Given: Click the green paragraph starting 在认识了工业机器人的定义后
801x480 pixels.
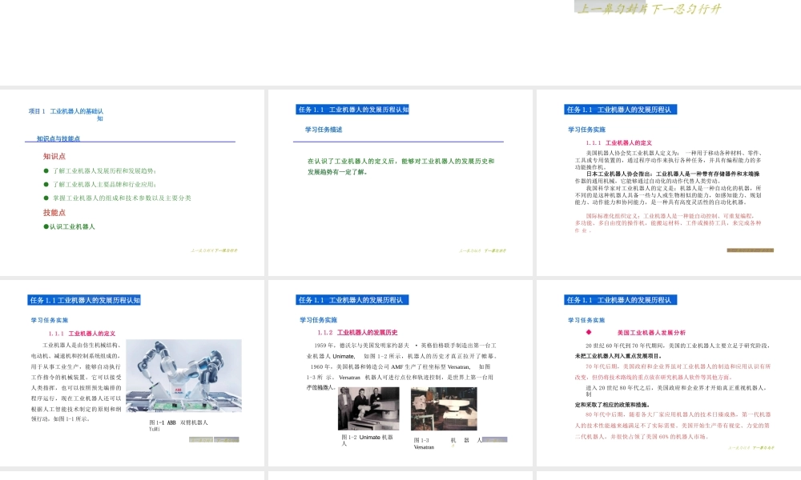Looking at the screenshot, I should [x=401, y=166].
